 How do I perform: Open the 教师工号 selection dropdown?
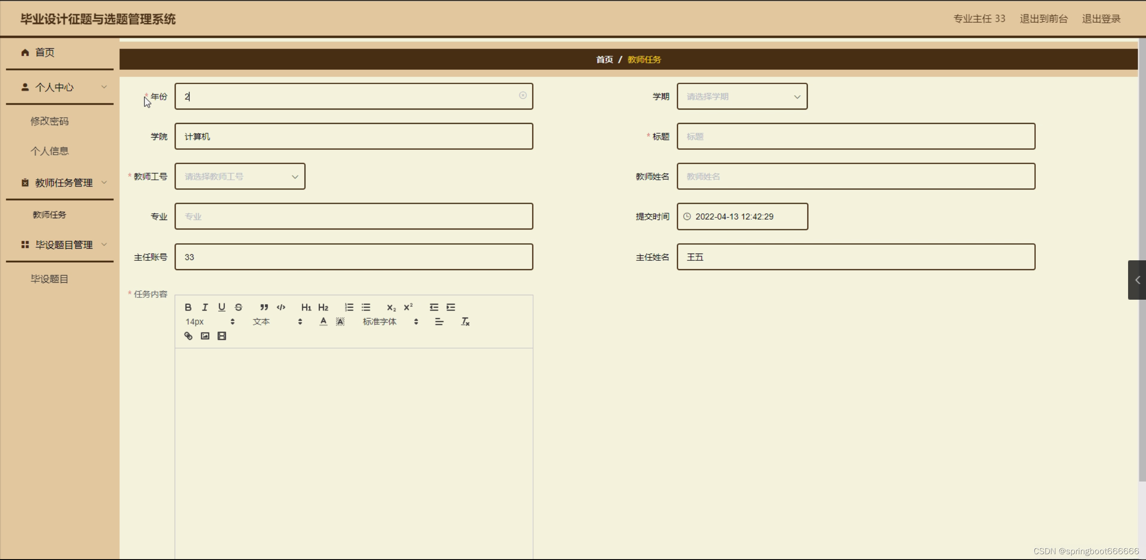pyautogui.click(x=240, y=176)
